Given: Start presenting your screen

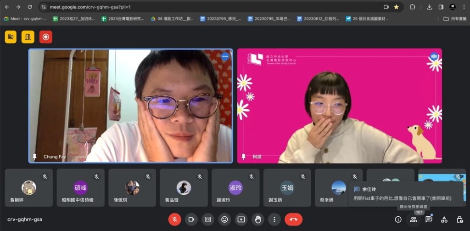Looking at the screenshot, I should [241, 220].
